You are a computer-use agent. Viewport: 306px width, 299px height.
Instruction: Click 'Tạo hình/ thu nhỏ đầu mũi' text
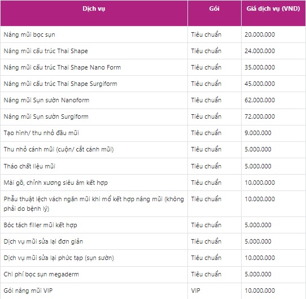click(x=41, y=133)
